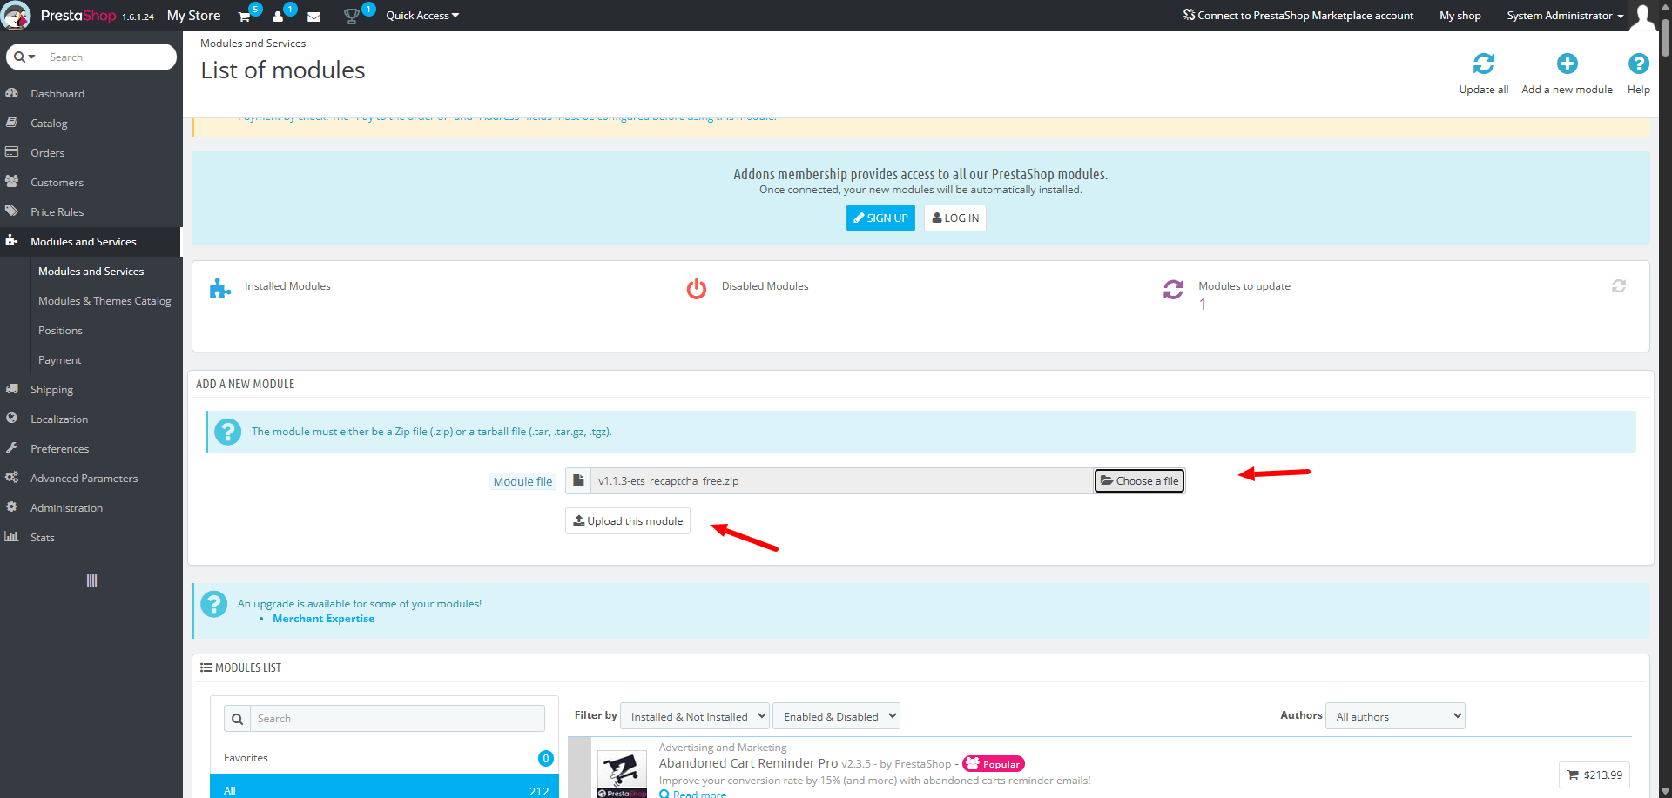Open the trophy achievements icon

point(351,17)
